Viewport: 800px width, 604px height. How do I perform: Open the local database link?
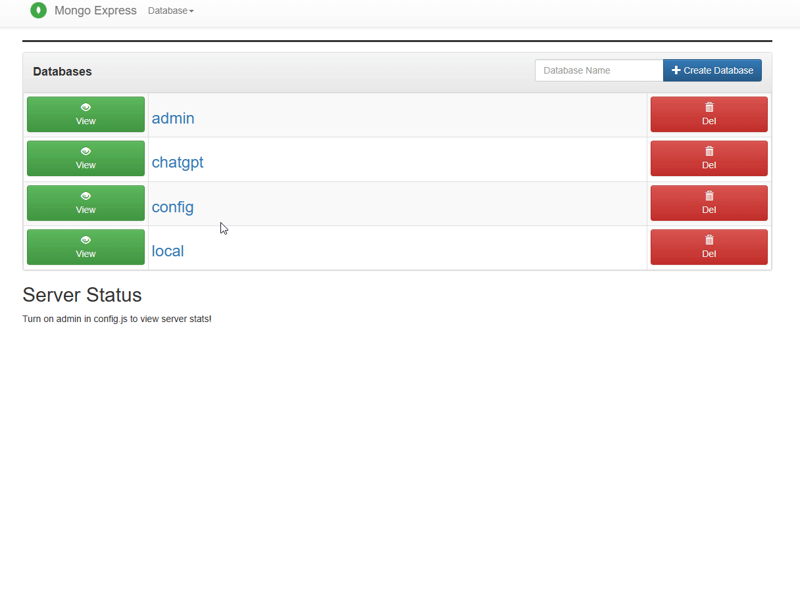(168, 251)
